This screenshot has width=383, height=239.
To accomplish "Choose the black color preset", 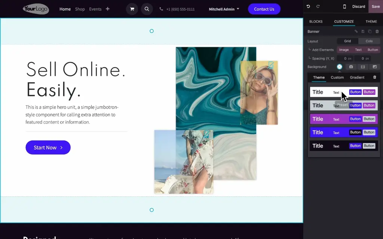I will point(344,146).
